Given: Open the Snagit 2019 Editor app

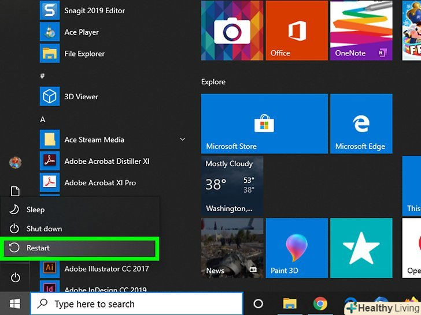Looking at the screenshot, I should 94,10.
